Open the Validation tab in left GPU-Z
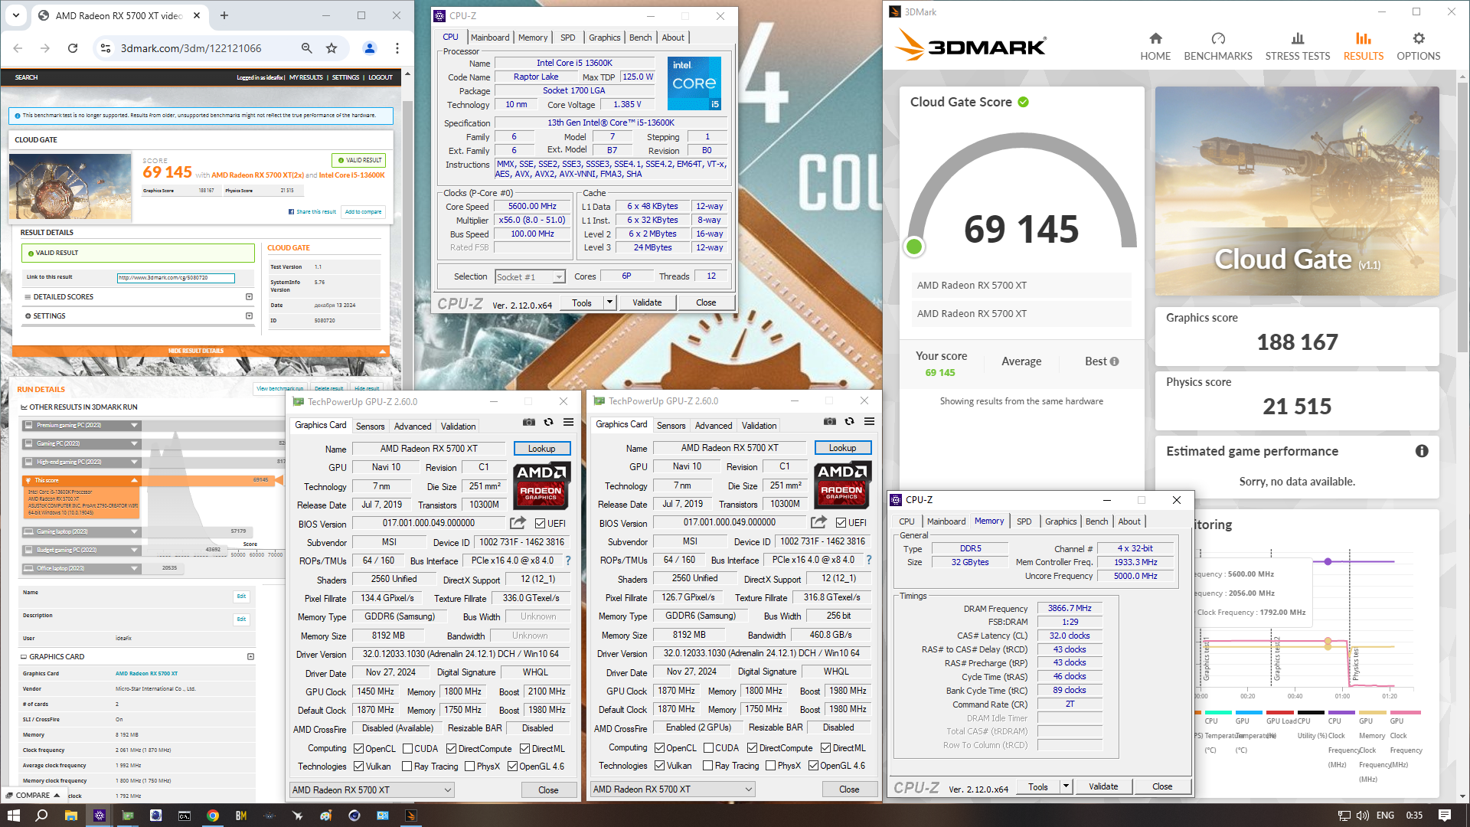Screen dimensions: 1470x827 (458, 427)
